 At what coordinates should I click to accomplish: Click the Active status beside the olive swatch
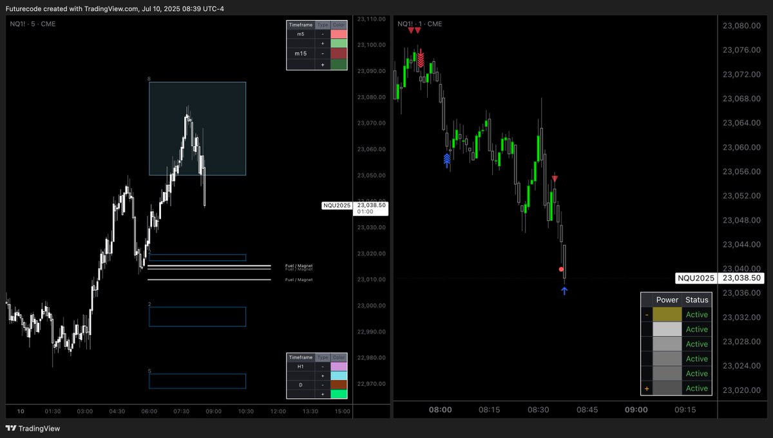tap(696, 314)
